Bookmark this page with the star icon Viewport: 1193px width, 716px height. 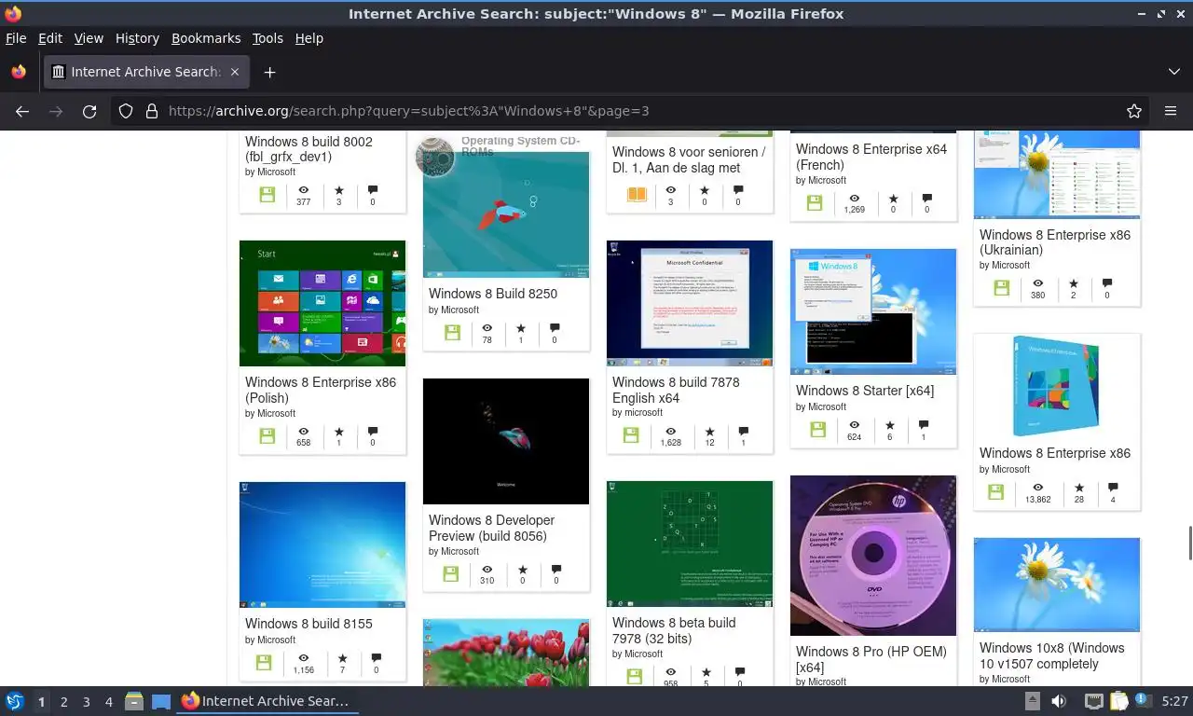pos(1134,111)
